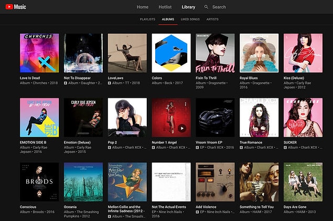Open the Number 1 Angel three-dot menu
The height and width of the screenshot is (221, 333).
[x=186, y=104]
